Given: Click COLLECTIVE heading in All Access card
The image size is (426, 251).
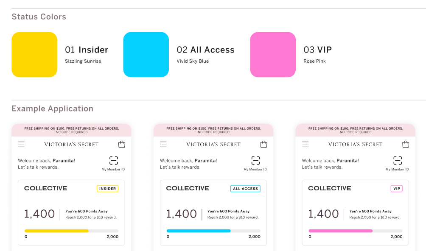Looking at the screenshot, I should coord(188,188).
